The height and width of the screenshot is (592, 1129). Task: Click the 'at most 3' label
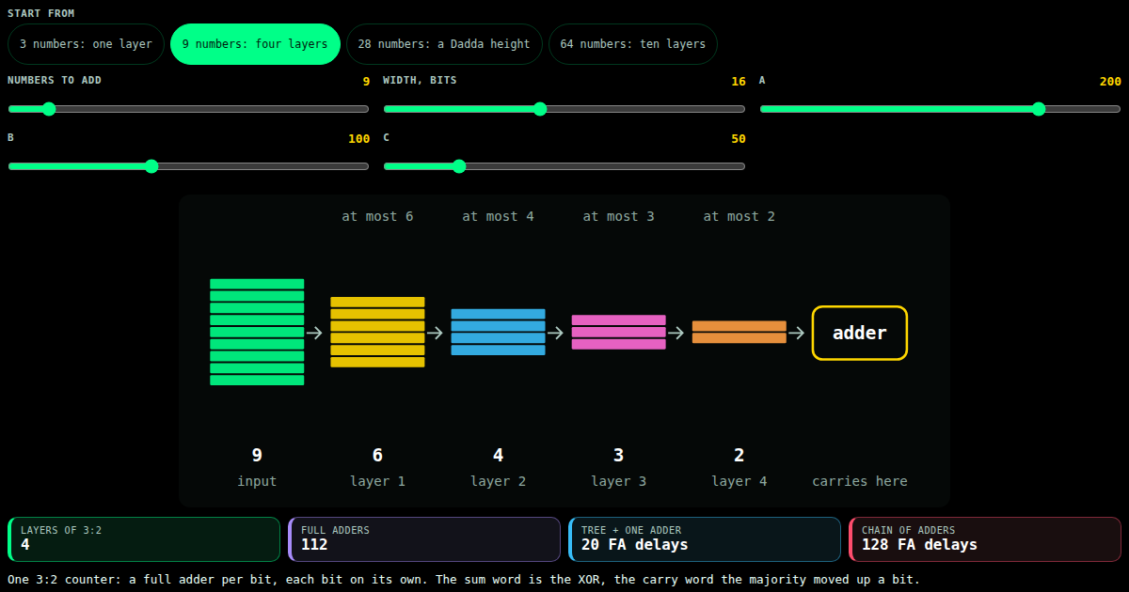(x=618, y=216)
